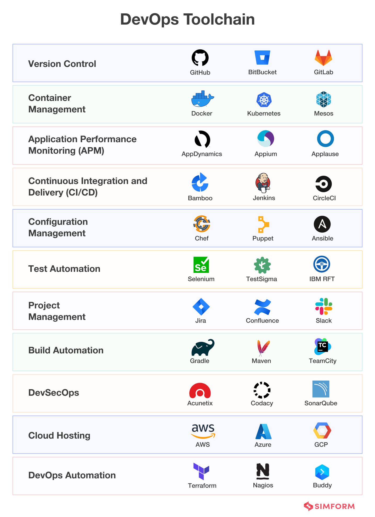This screenshot has height=517, width=375.
Task: Click the Cloud Hosting heading
Action: pyautogui.click(x=59, y=435)
